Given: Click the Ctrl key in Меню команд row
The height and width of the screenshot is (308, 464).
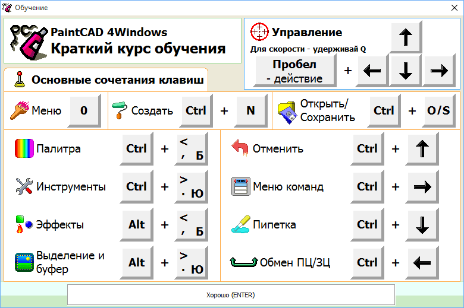Looking at the screenshot, I should coord(367,186).
